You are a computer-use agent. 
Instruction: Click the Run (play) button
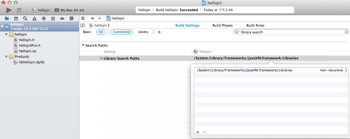click(x=9, y=10)
